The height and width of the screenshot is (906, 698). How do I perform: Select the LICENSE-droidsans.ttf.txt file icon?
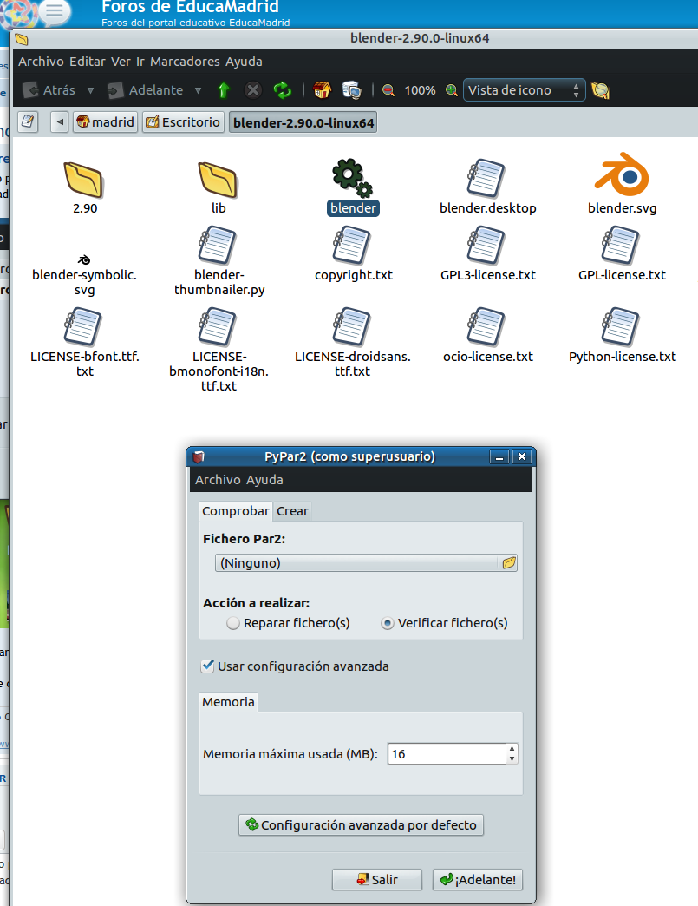pyautogui.click(x=351, y=327)
